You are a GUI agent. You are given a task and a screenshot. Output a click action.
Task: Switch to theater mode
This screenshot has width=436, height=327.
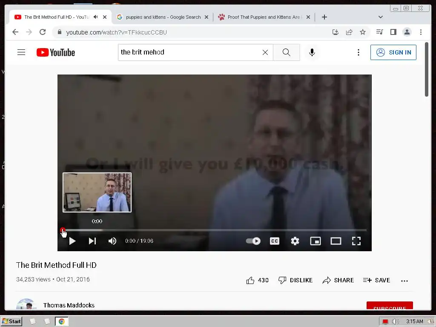[x=336, y=241]
